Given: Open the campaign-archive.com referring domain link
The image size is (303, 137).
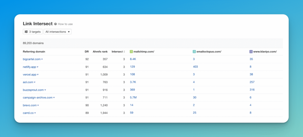Looking at the screenshot, I should pos(38,98).
